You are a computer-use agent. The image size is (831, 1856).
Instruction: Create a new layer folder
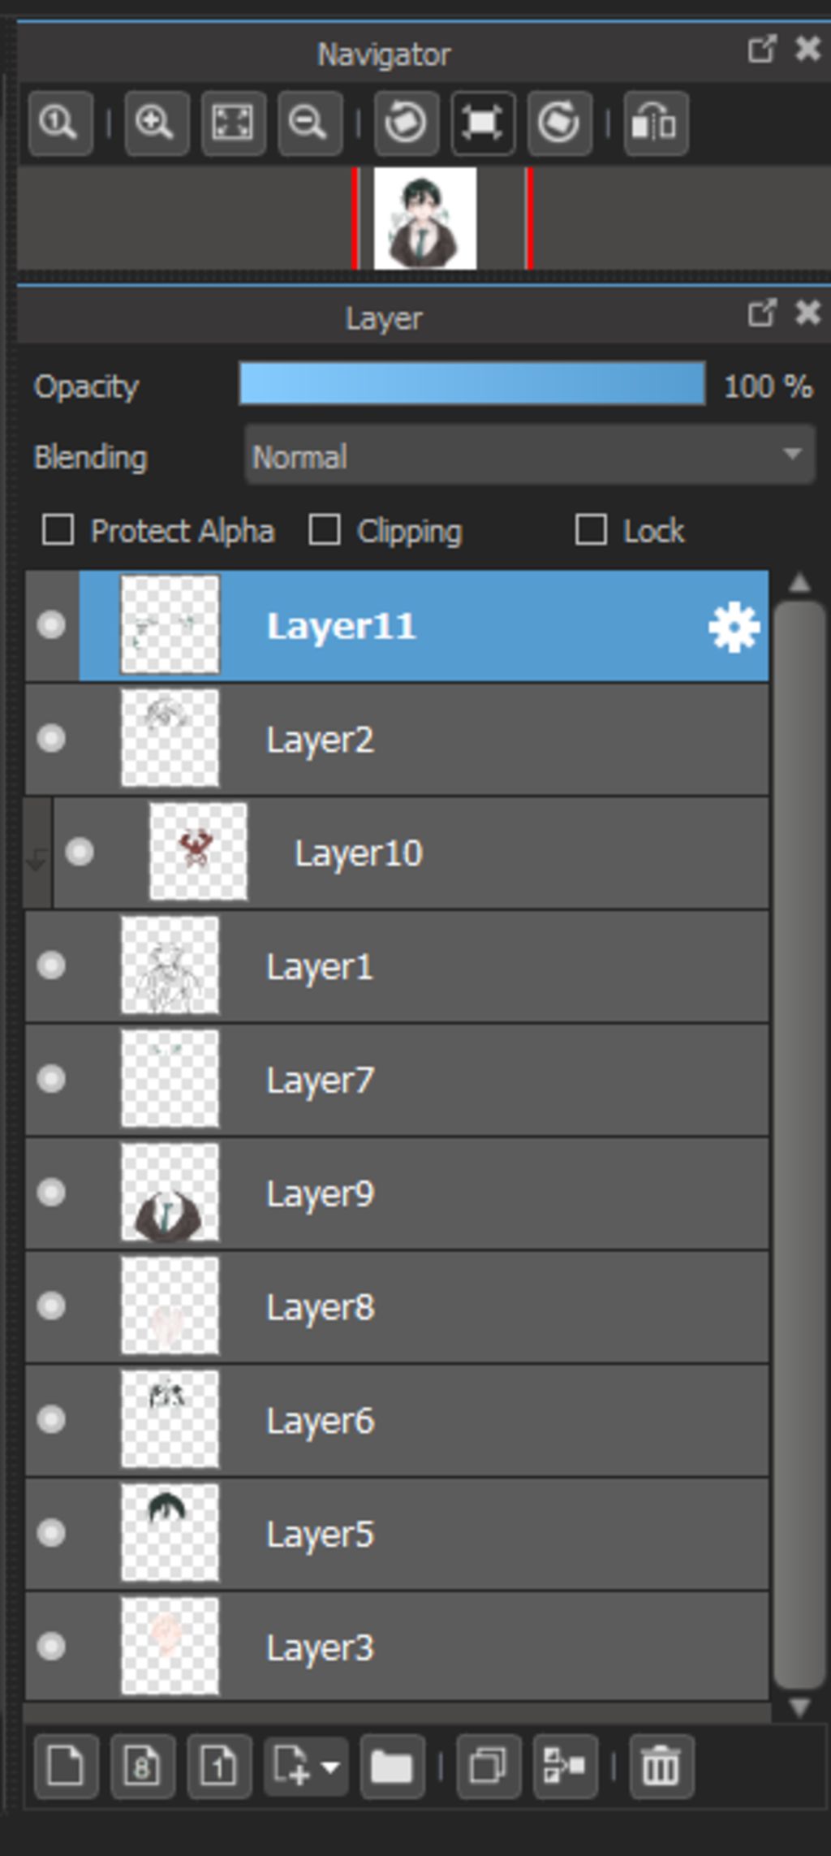[392, 1766]
